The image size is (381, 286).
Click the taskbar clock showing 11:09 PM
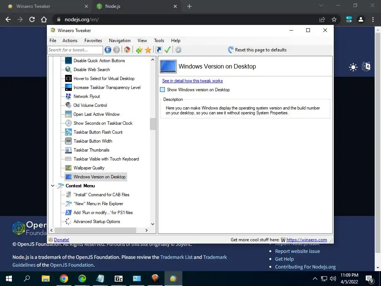click(x=349, y=279)
